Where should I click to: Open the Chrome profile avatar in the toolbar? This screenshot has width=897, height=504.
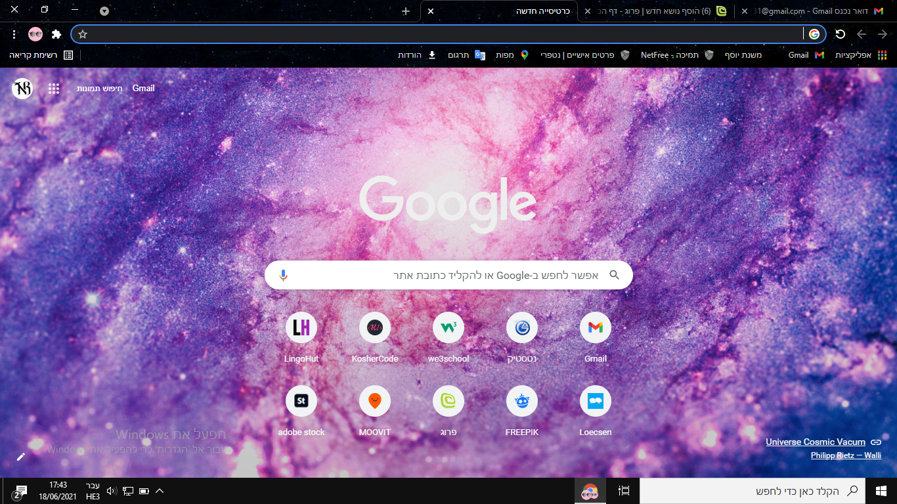pyautogui.click(x=35, y=34)
